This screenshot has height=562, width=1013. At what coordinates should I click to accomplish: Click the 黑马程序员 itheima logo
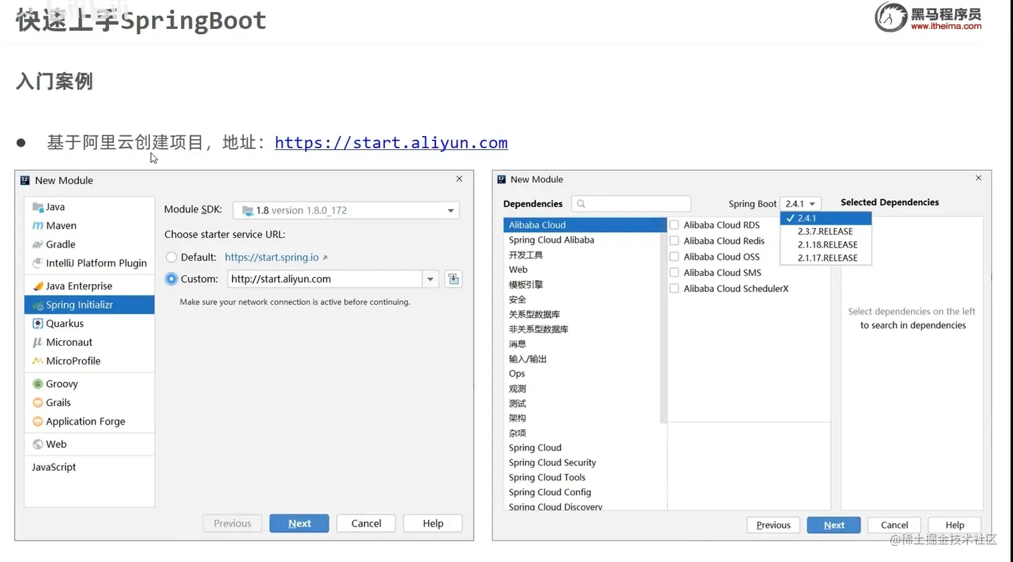927,17
